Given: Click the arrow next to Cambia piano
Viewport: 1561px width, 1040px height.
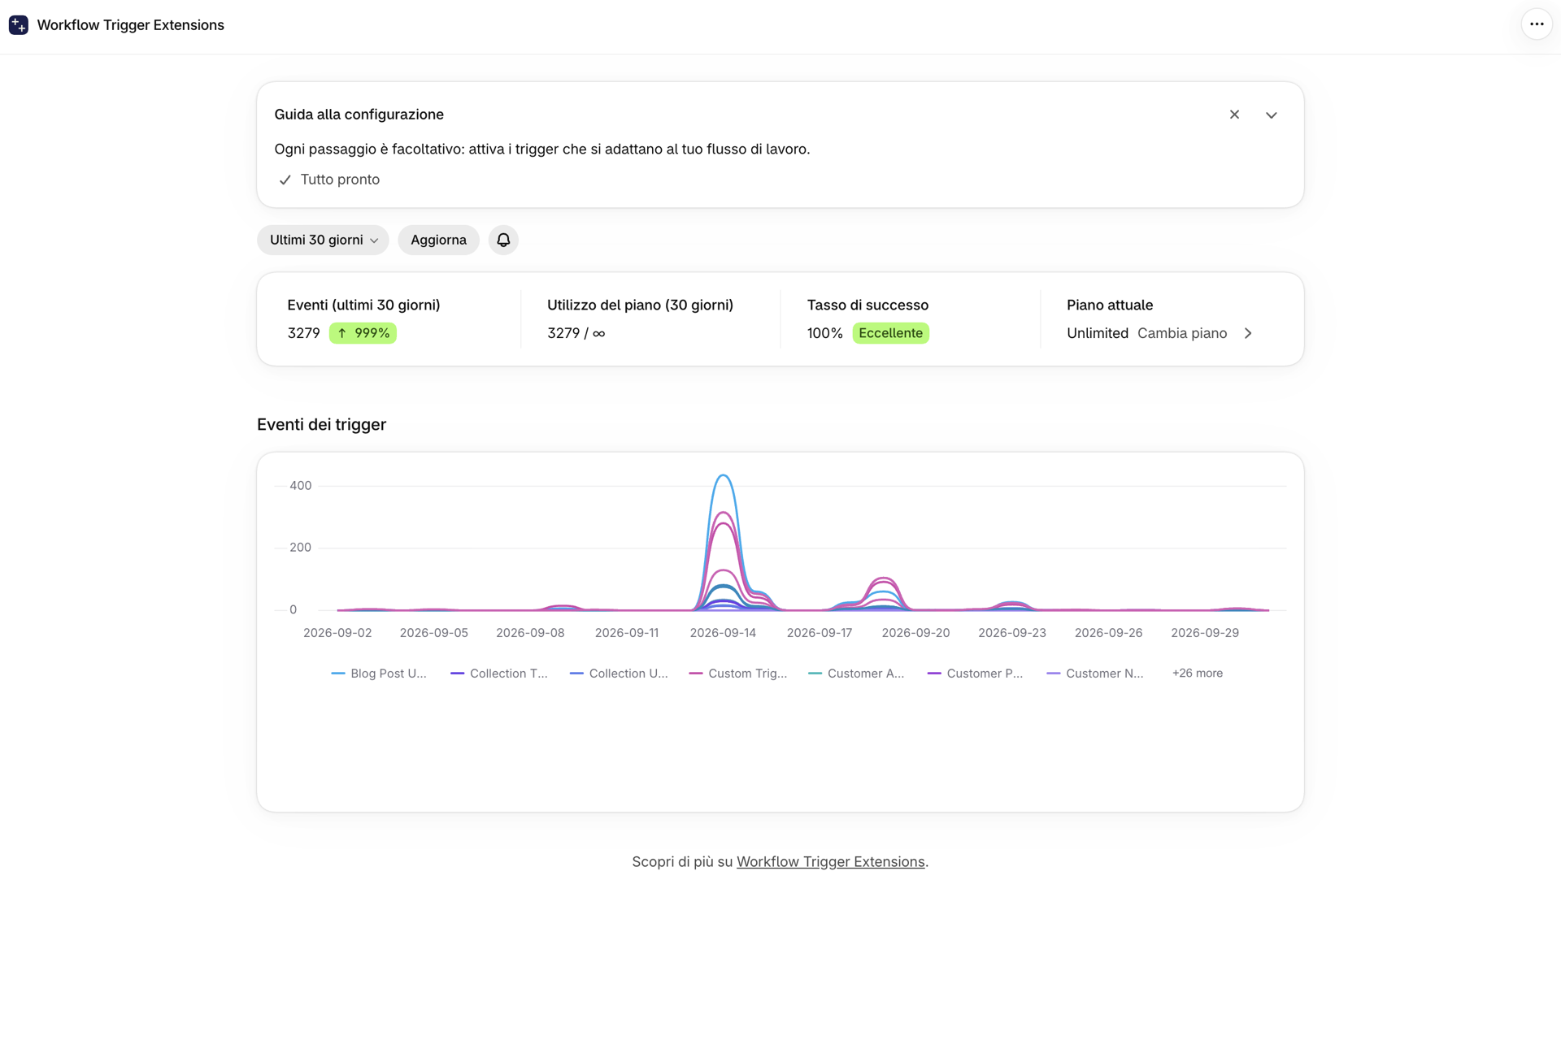Looking at the screenshot, I should [1248, 333].
